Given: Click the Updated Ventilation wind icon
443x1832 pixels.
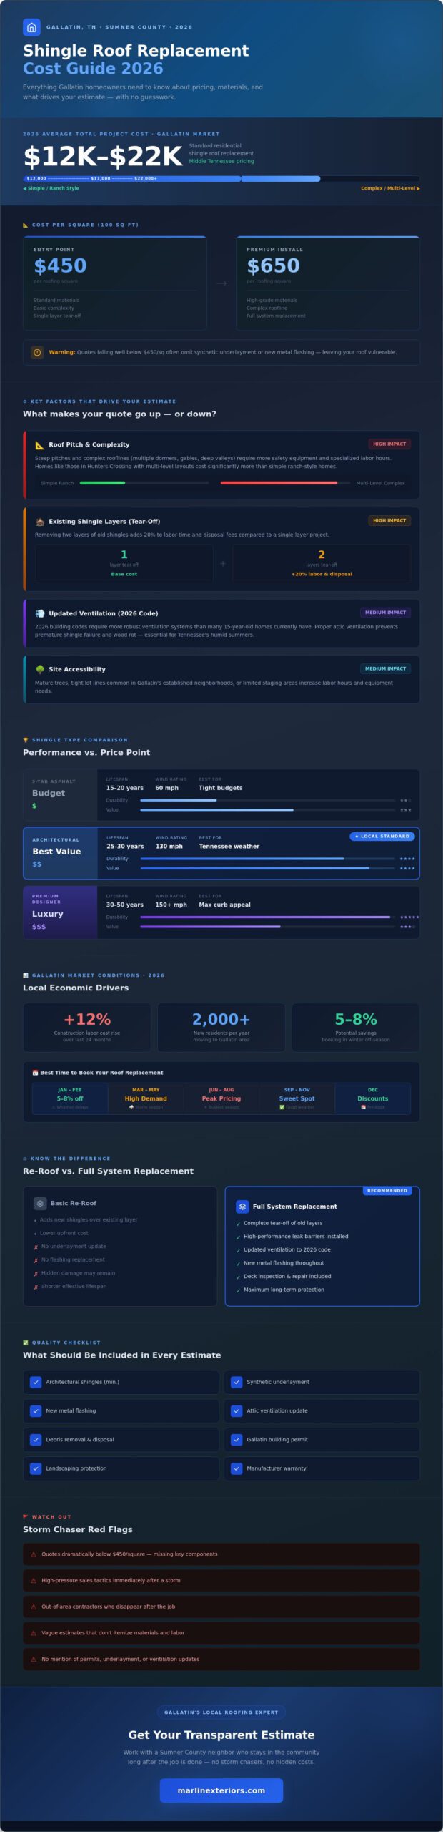Looking at the screenshot, I should tap(40, 613).
